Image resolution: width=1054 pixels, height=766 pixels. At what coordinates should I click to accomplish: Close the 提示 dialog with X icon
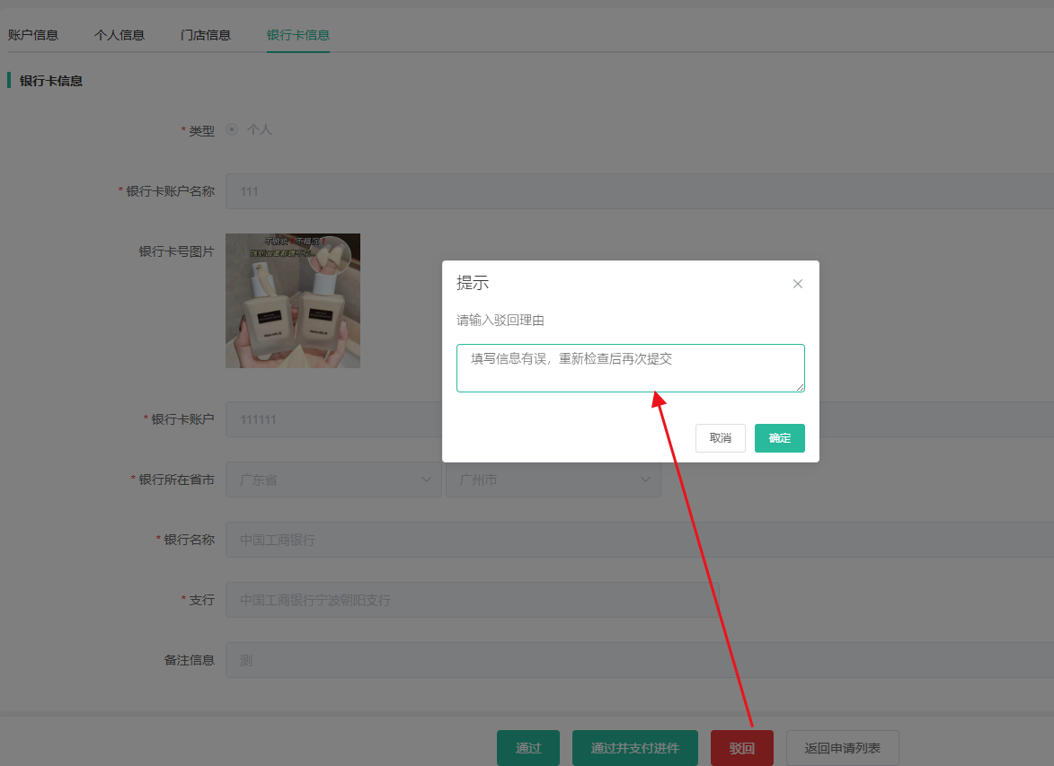pos(797,284)
